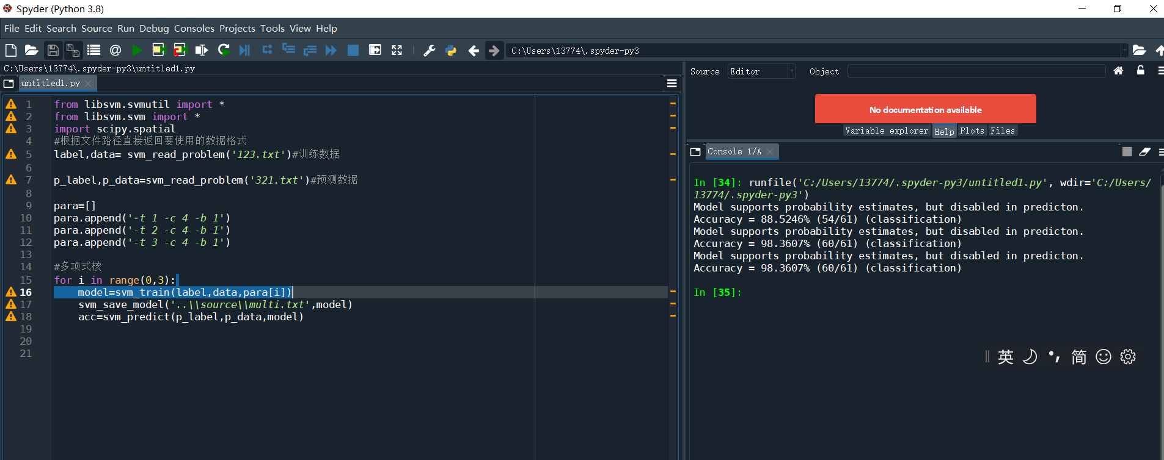1164x460 pixels.
Task: Select the Help pane tab
Action: point(944,131)
